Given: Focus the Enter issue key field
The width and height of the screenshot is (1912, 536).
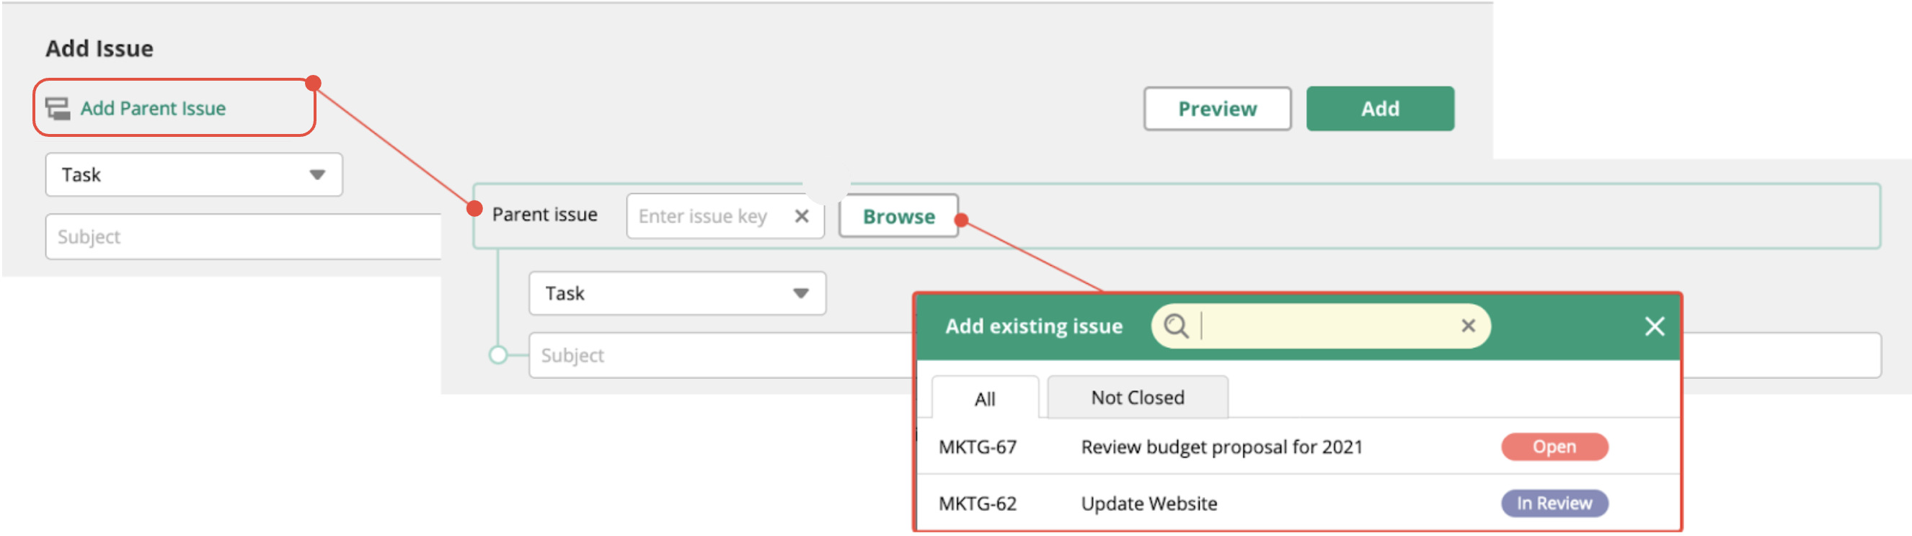Looking at the screenshot, I should (705, 215).
